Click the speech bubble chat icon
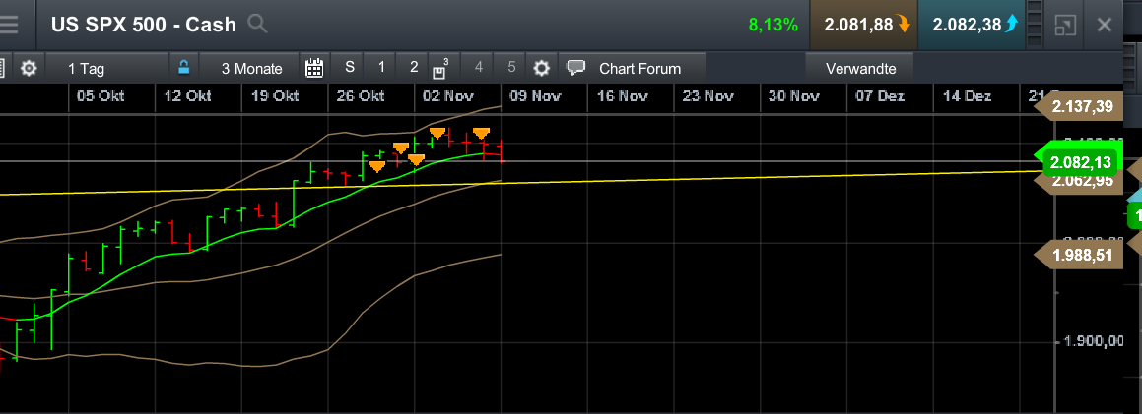The image size is (1142, 414). [576, 68]
